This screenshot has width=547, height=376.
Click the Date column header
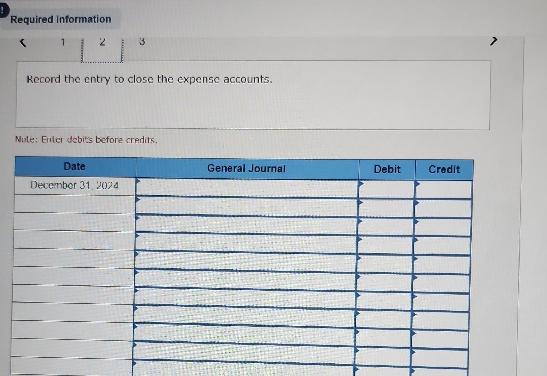coord(75,166)
